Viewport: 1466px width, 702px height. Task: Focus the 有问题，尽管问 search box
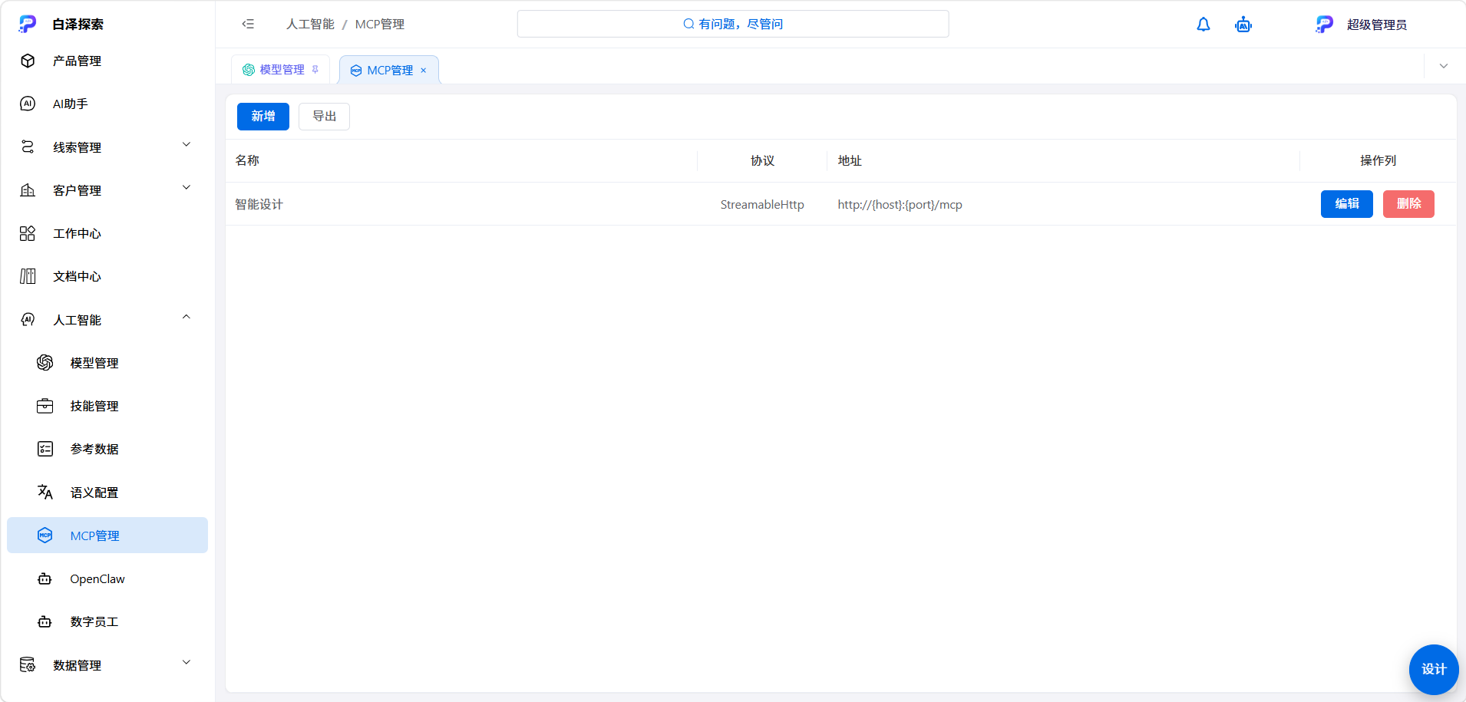tap(733, 24)
